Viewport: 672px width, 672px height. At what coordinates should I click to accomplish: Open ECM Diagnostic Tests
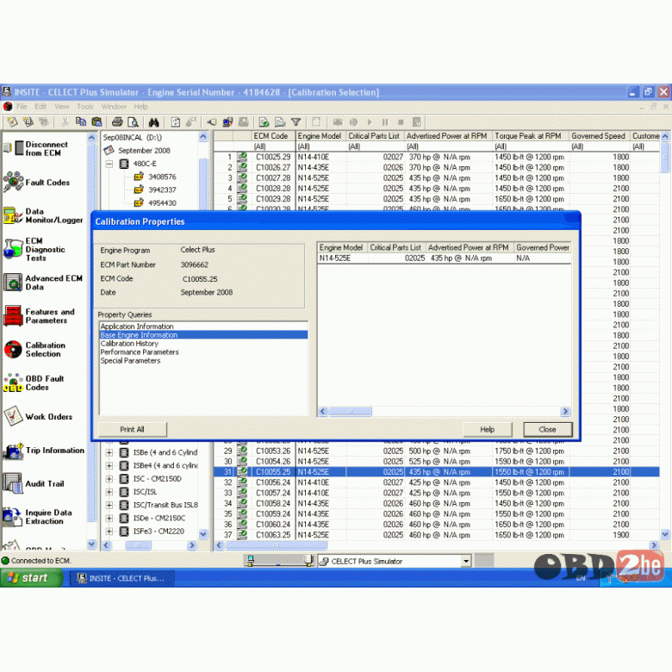(x=34, y=249)
